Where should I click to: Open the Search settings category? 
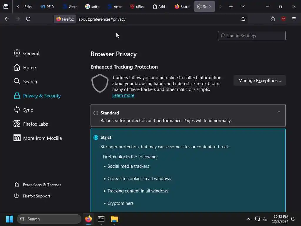click(25, 82)
